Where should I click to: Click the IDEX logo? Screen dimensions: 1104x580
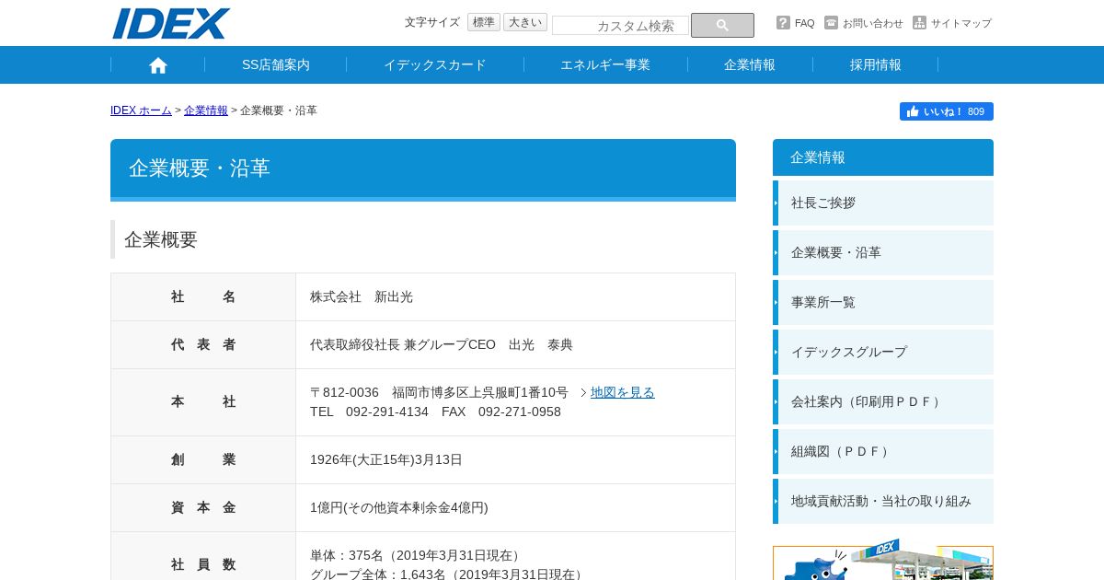click(x=171, y=23)
